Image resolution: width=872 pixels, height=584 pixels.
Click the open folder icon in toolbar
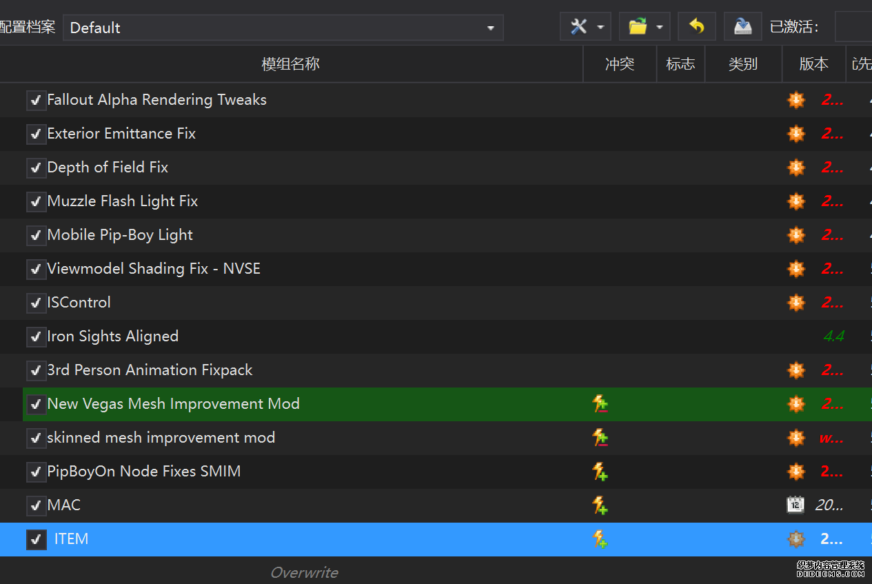638,27
